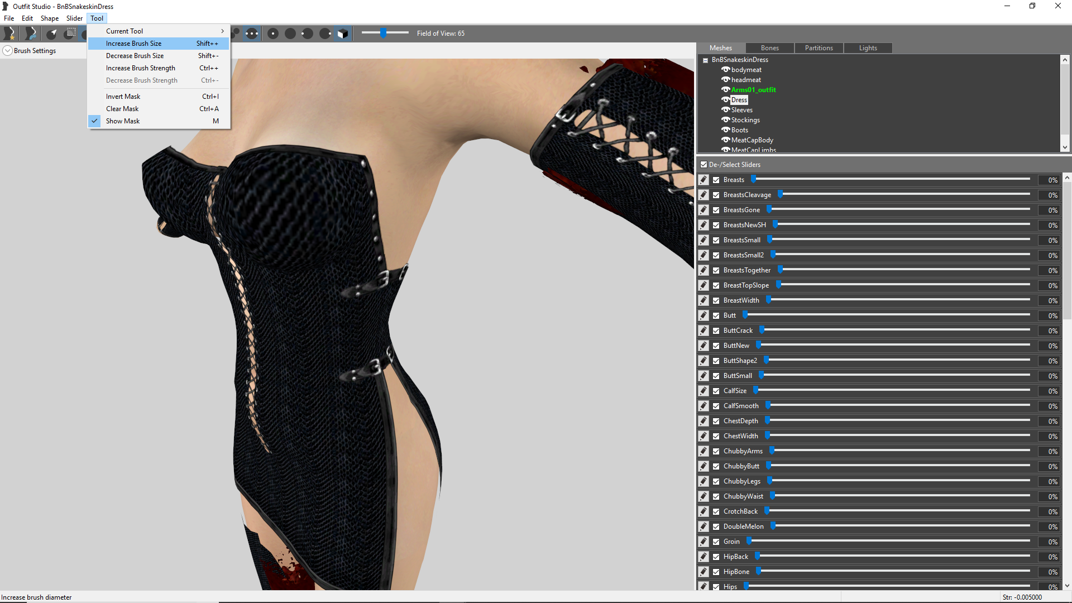Viewport: 1072px width, 603px height.
Task: Click the New Project toolbar icon
Action: 9,33
